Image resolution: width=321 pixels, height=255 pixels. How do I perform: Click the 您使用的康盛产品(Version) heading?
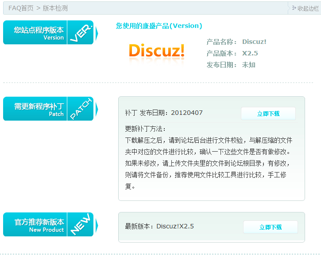pos(159,26)
